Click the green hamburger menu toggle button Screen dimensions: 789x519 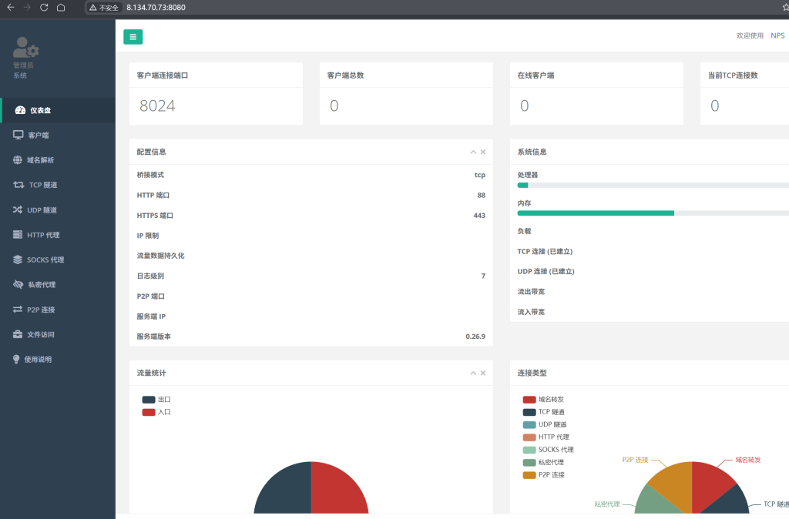pyautogui.click(x=133, y=36)
